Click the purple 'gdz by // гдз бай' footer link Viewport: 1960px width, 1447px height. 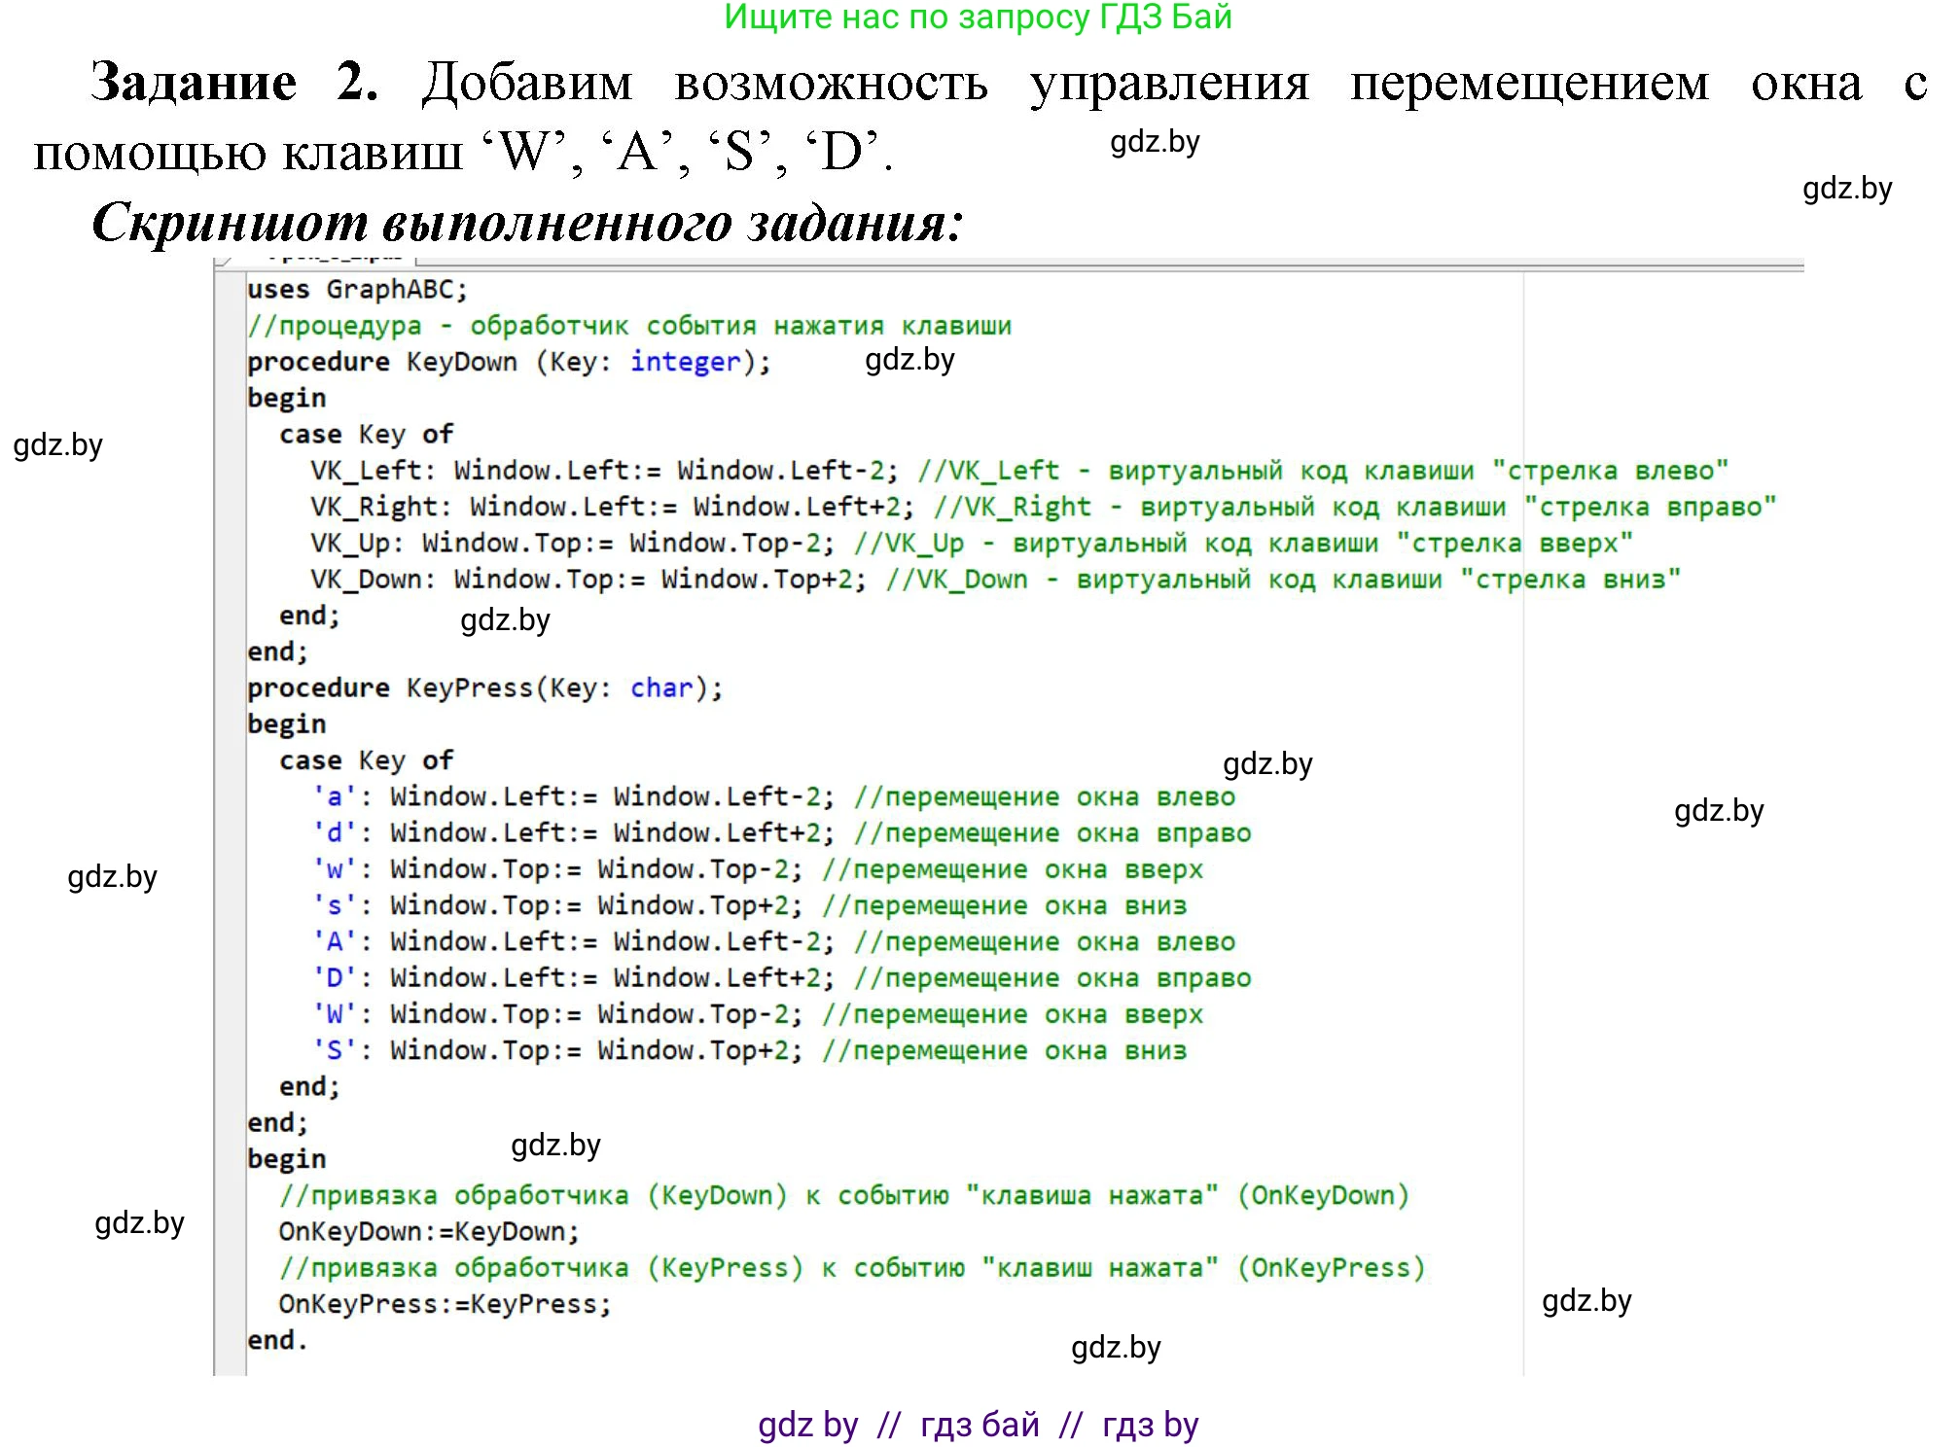click(x=978, y=1425)
